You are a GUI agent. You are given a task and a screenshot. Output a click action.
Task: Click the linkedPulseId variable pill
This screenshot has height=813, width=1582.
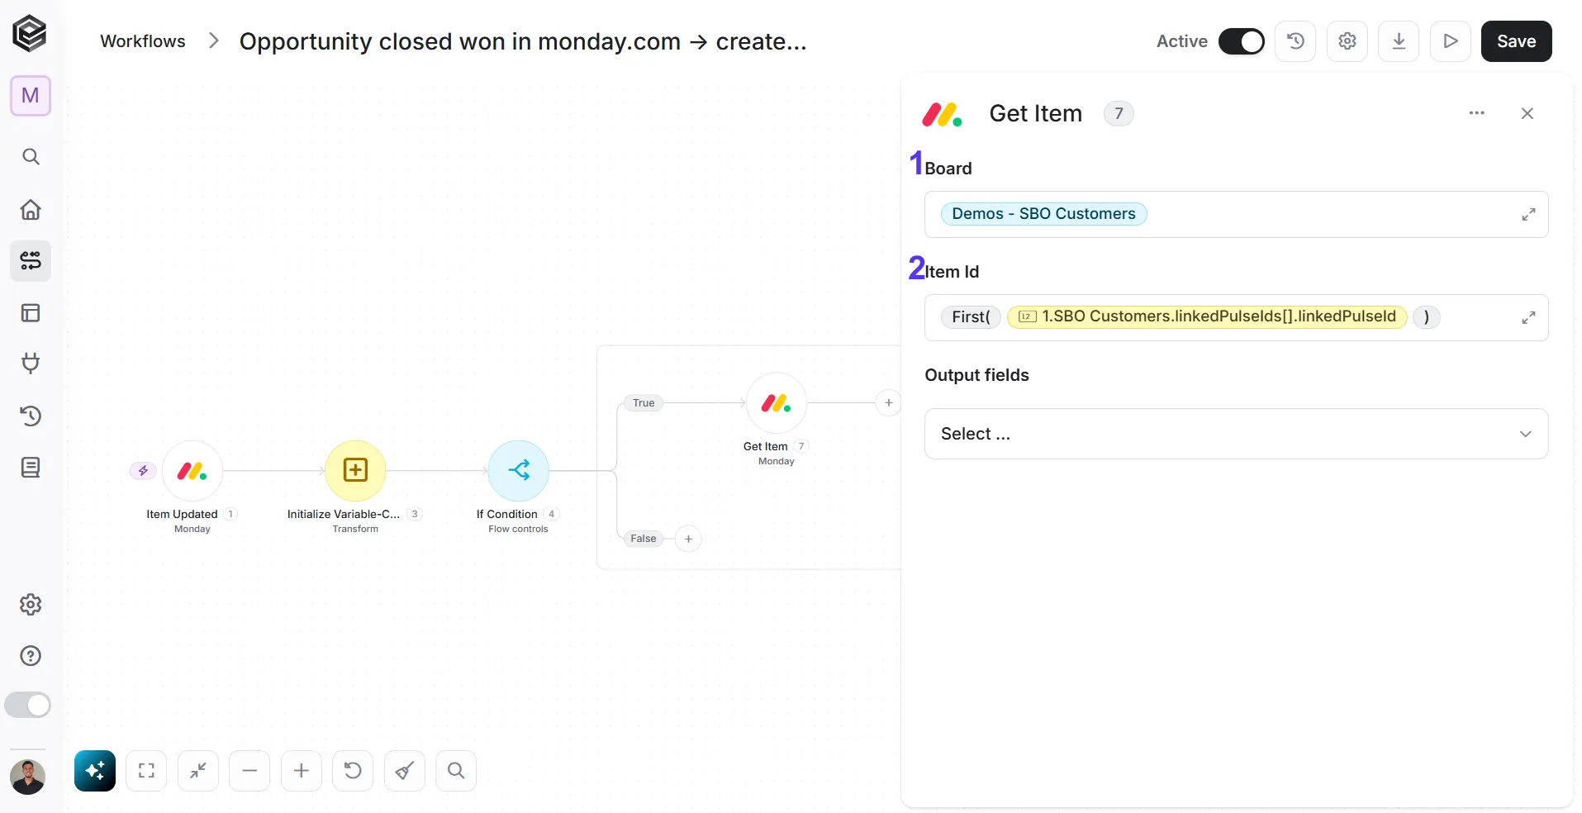pos(1207,316)
